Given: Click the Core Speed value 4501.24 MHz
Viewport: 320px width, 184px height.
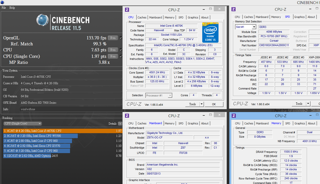Looking at the screenshot, I should (157, 73).
